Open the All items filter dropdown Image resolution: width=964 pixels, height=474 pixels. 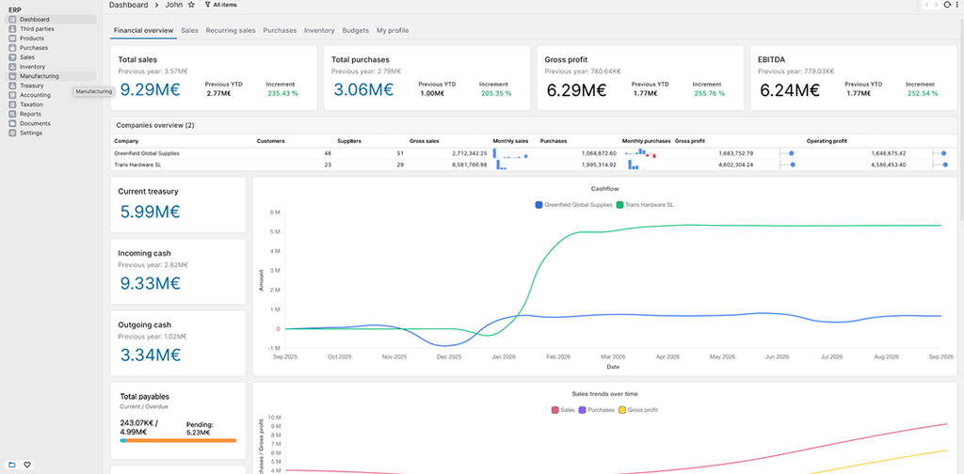tap(220, 5)
